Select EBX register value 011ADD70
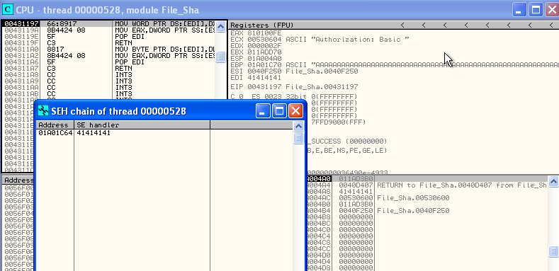This screenshot has width=559, height=271. pos(264,52)
